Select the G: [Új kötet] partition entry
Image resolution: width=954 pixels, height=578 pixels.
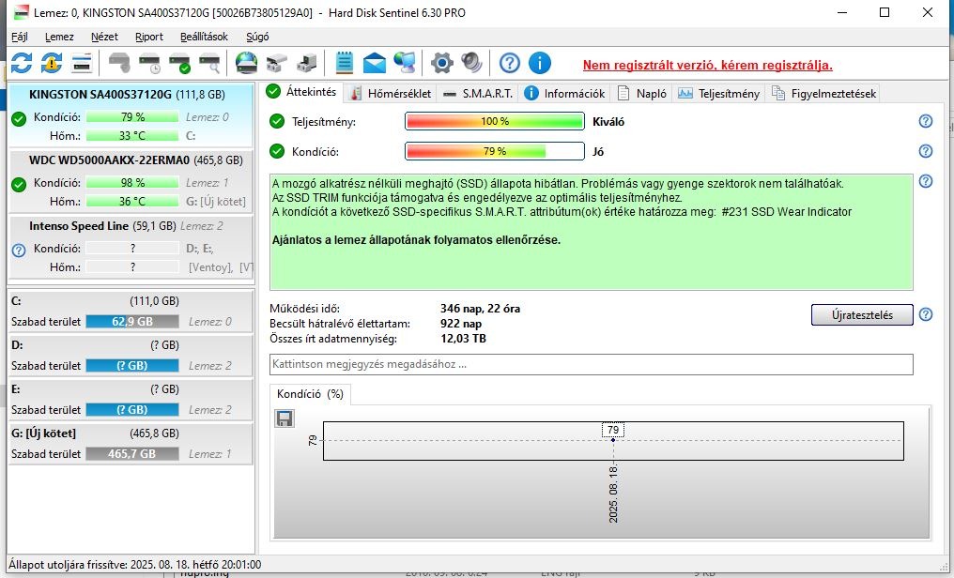[x=131, y=444]
